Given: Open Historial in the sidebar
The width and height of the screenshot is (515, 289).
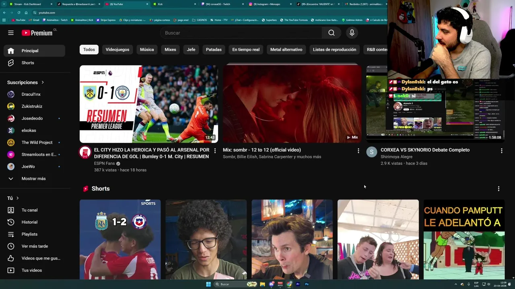Looking at the screenshot, I should click(34, 222).
